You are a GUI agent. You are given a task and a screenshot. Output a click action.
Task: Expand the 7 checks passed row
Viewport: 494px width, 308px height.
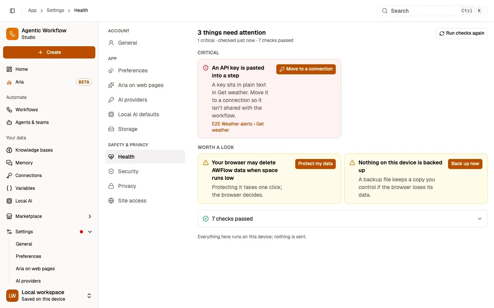coord(343,219)
